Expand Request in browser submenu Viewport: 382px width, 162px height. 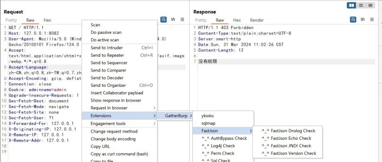[x=120, y=108]
